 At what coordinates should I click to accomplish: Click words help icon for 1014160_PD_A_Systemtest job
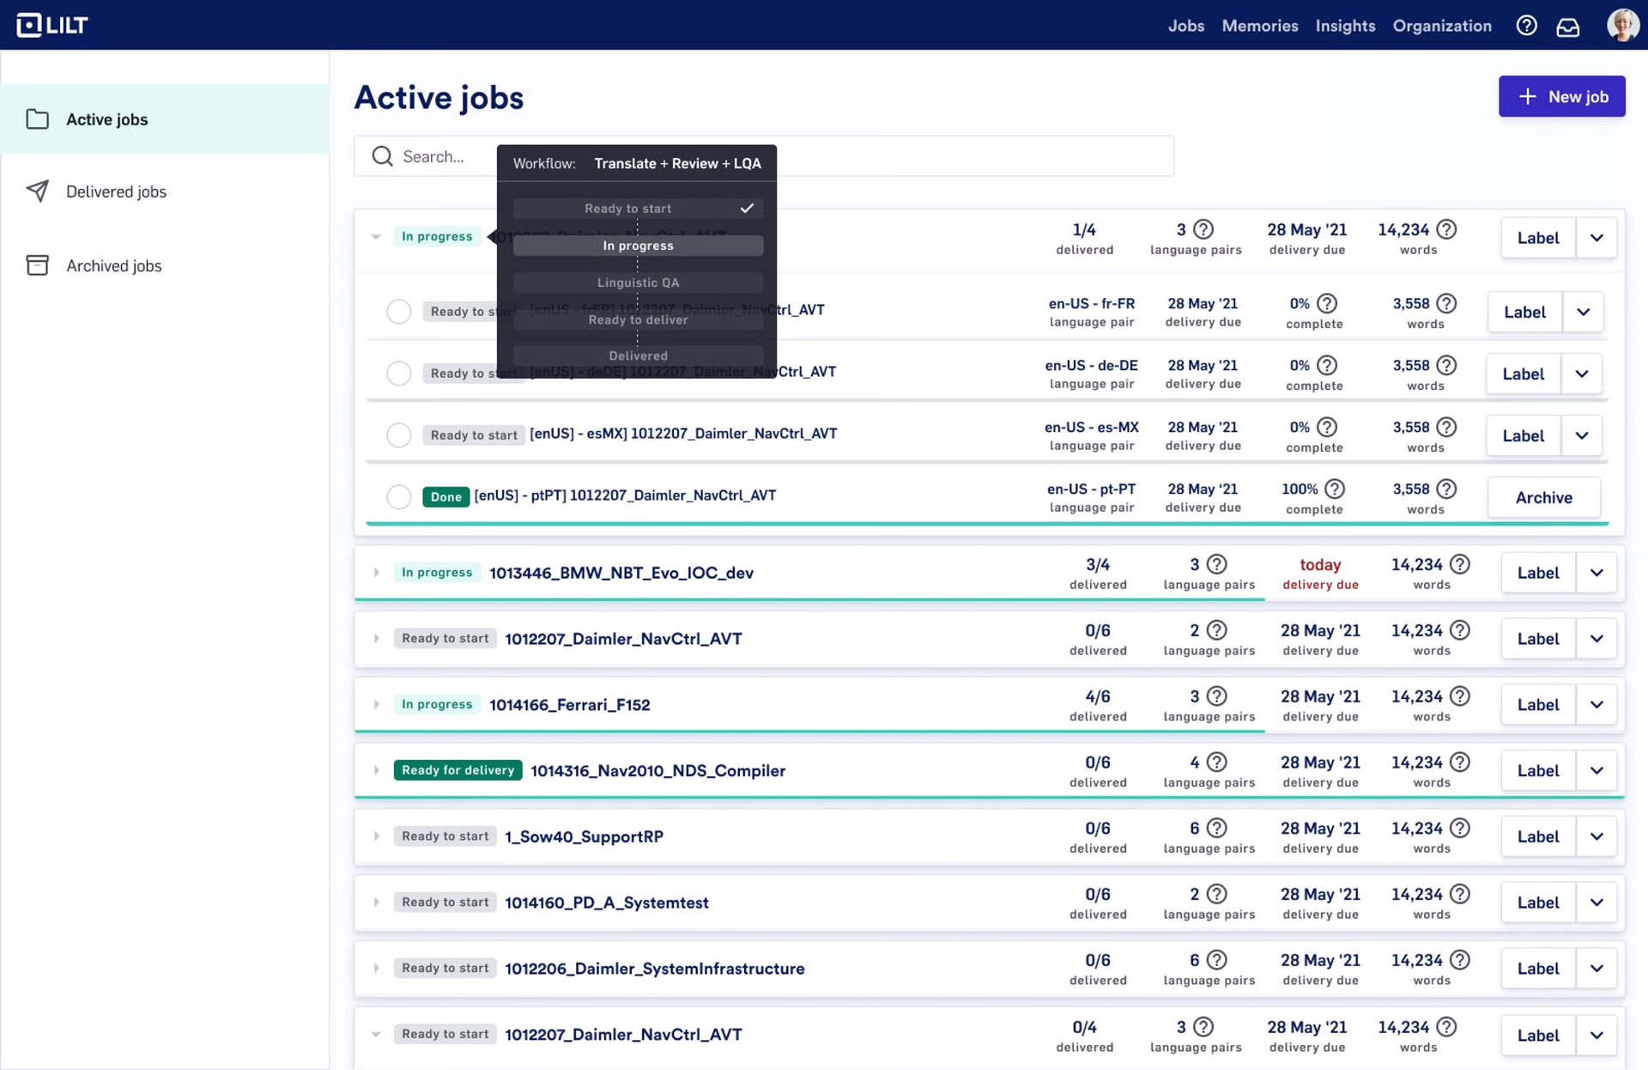pos(1460,895)
